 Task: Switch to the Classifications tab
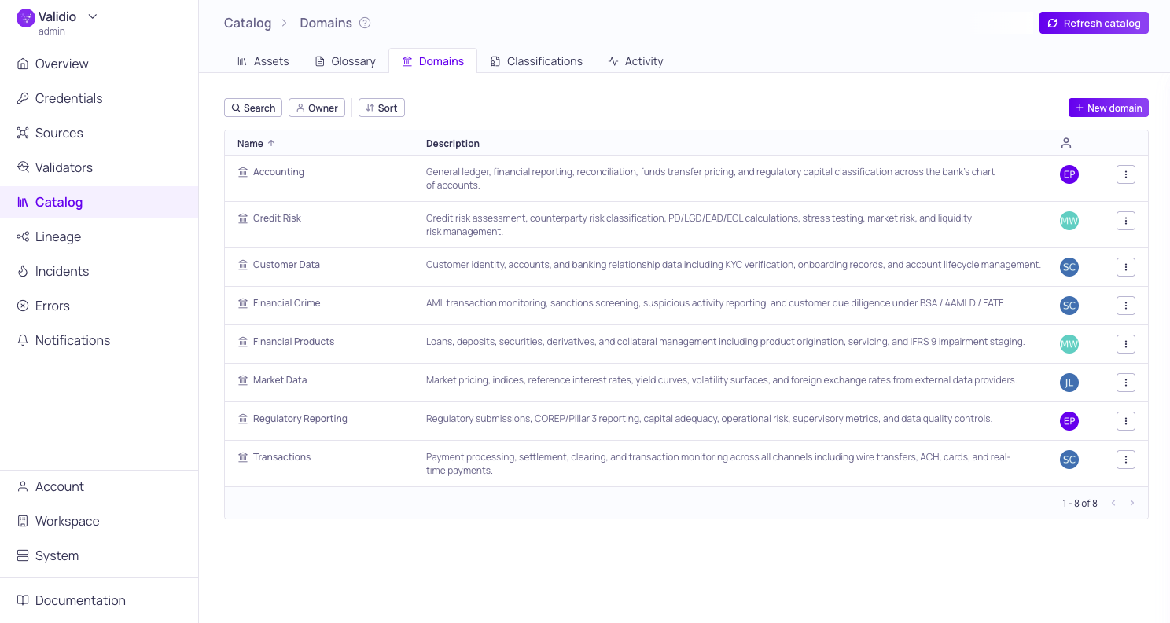[536, 61]
